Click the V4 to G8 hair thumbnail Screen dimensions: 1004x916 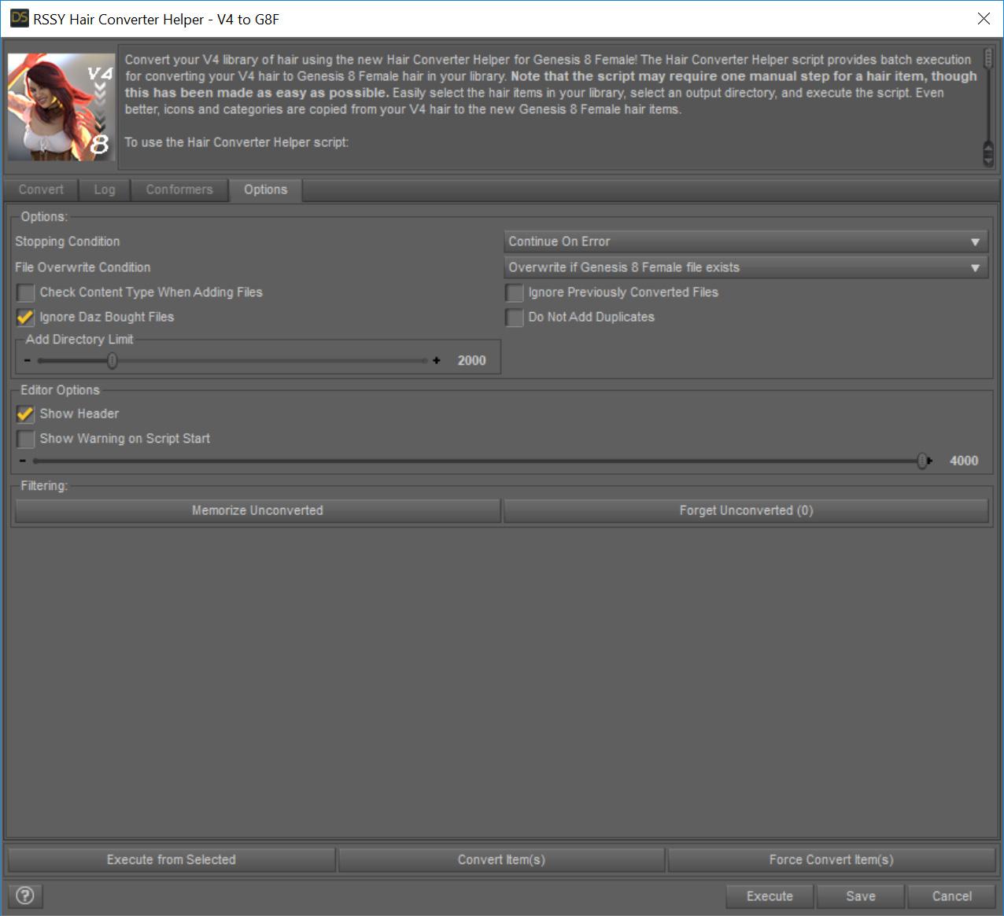(61, 107)
